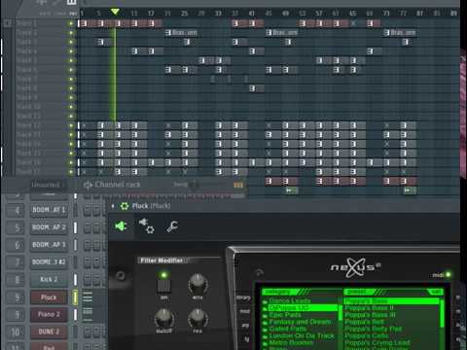Open the Pluck window menu arrow

tap(113, 206)
